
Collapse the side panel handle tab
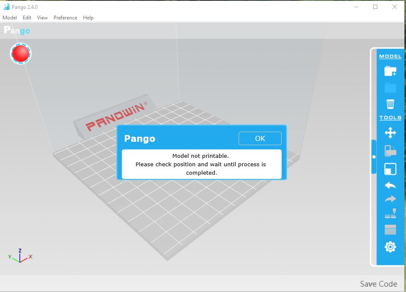[x=374, y=157]
